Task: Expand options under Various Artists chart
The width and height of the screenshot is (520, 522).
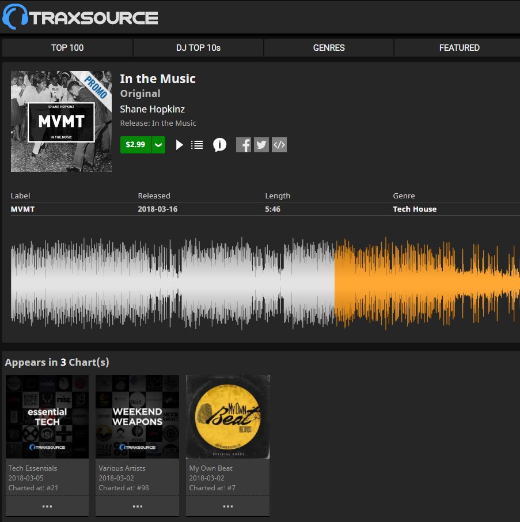Action: [x=137, y=506]
